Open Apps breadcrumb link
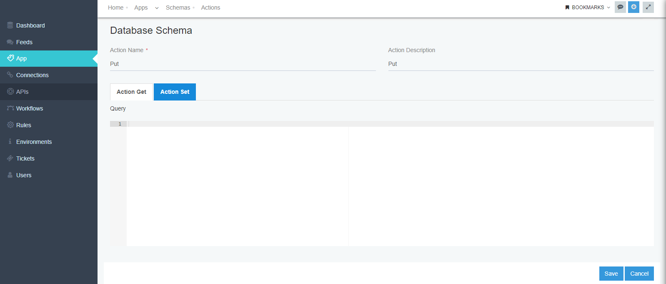Viewport: 666px width, 284px height. click(141, 8)
